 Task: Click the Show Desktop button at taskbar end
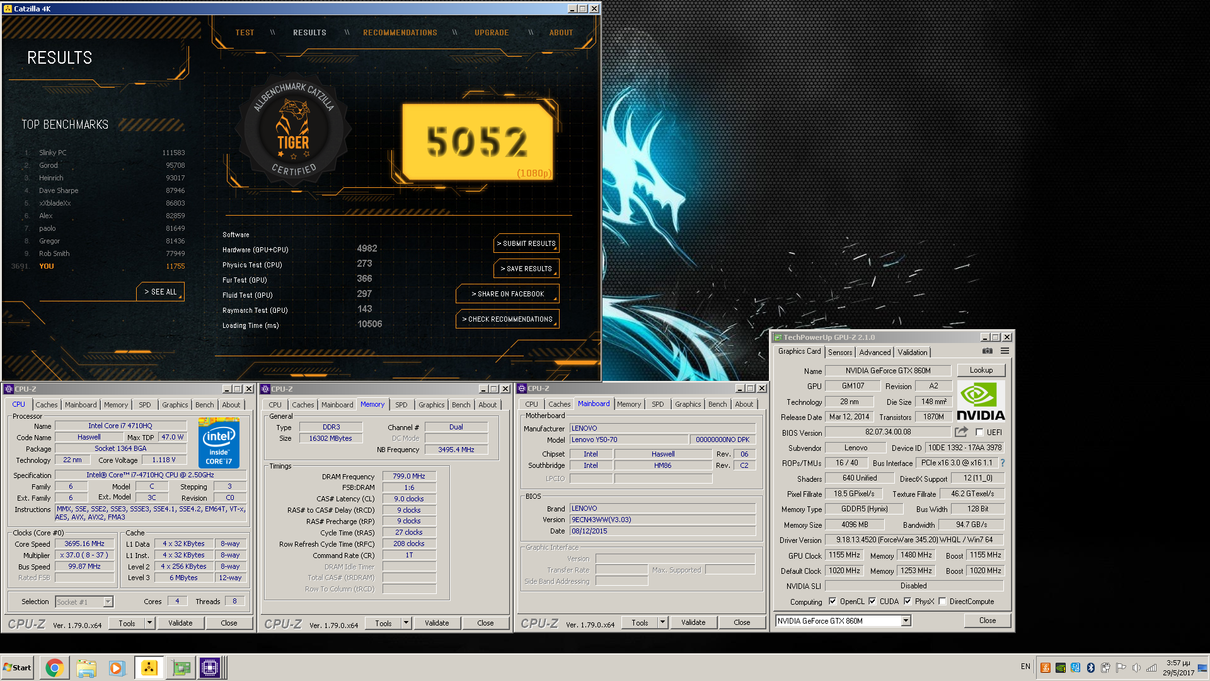(x=1203, y=668)
